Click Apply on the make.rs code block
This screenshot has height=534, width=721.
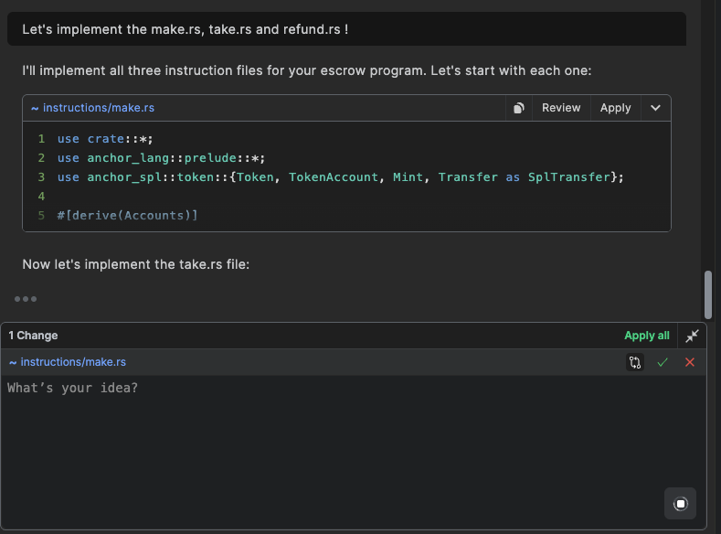coord(615,108)
